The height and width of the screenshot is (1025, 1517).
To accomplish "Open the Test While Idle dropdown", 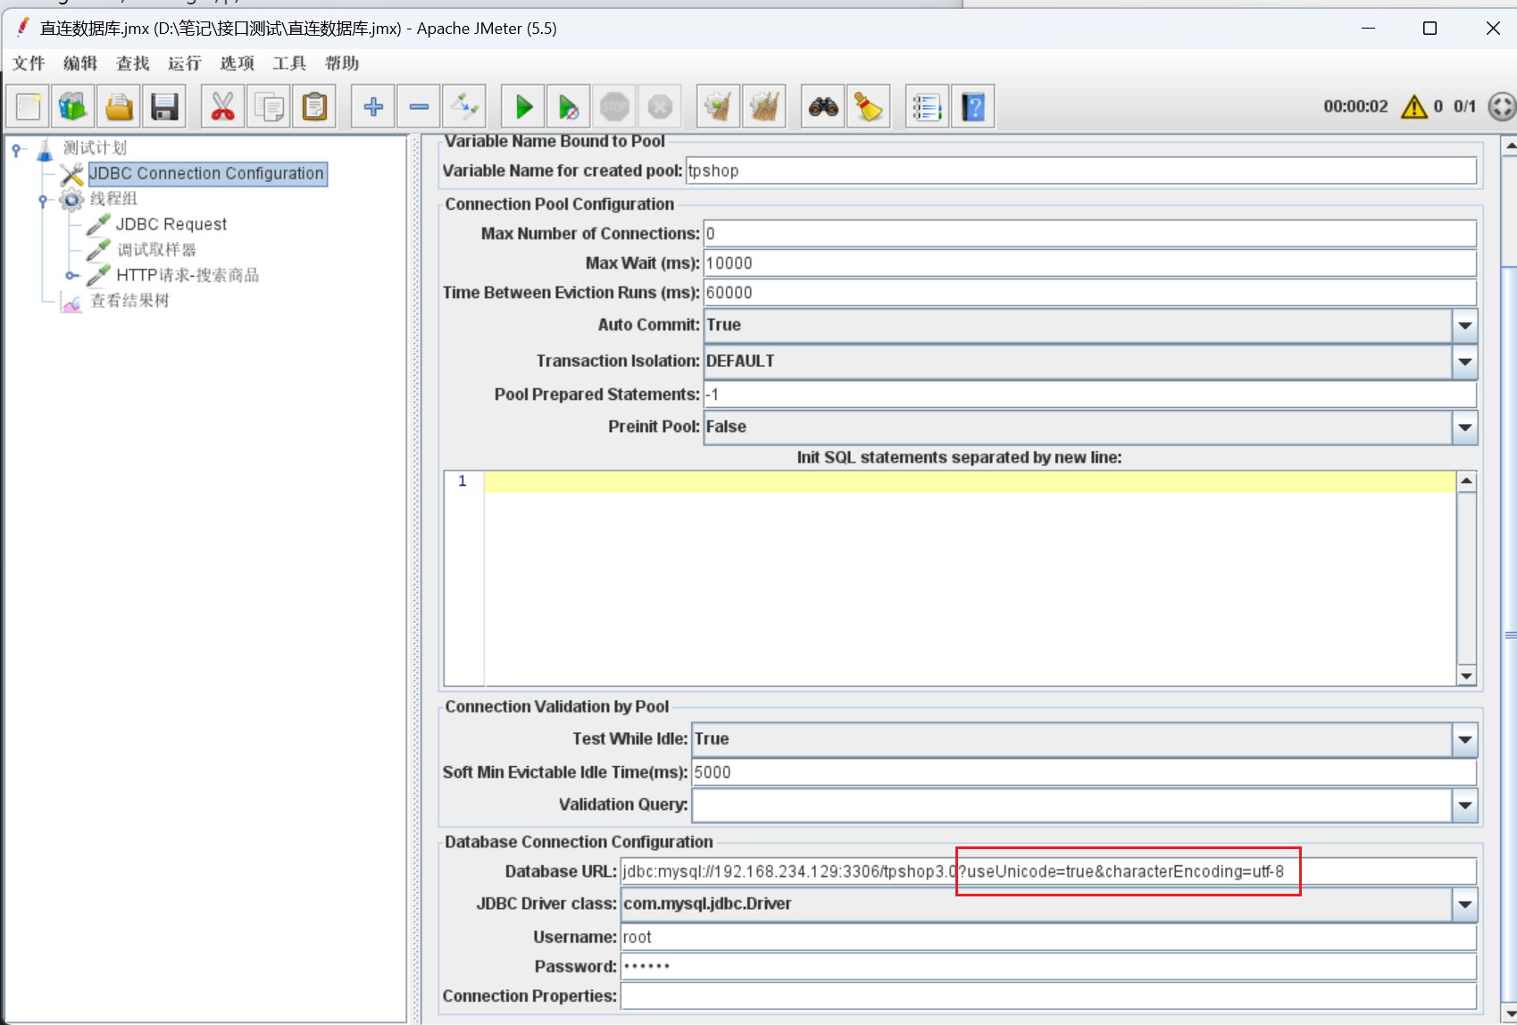I will tap(1464, 739).
